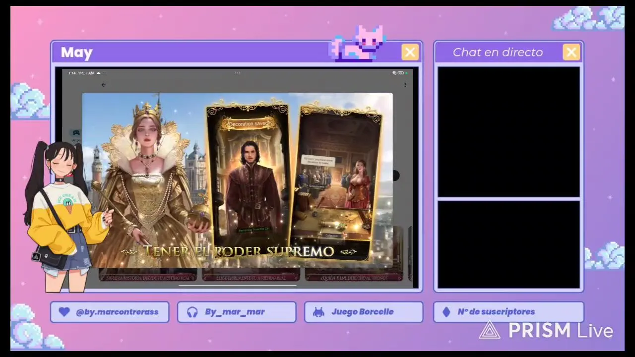
Task: Select the @by.marcontrerass label
Action: (x=117, y=312)
